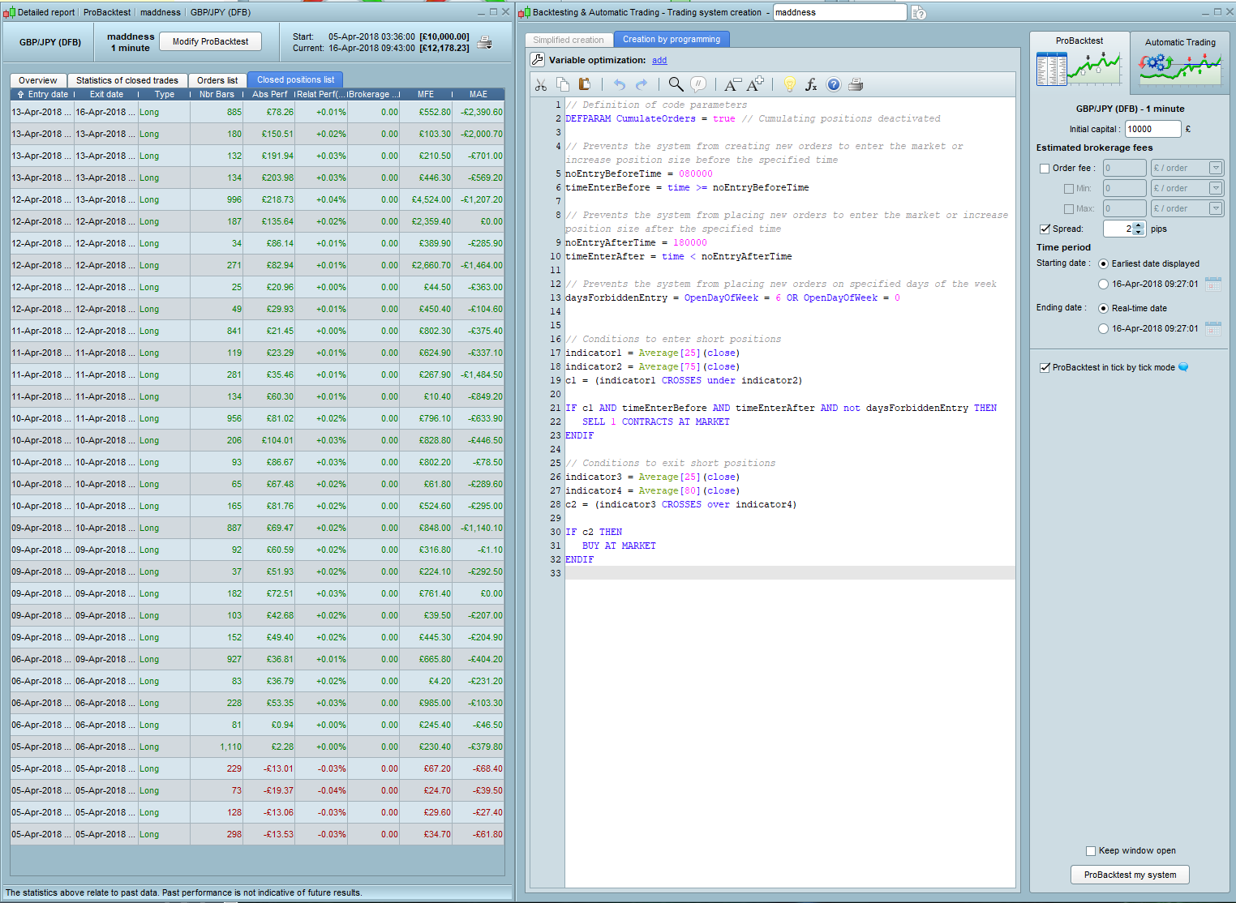Screen dimensions: 1236x903
Task: Open the Order fee unit dropdown
Action: click(x=1215, y=168)
